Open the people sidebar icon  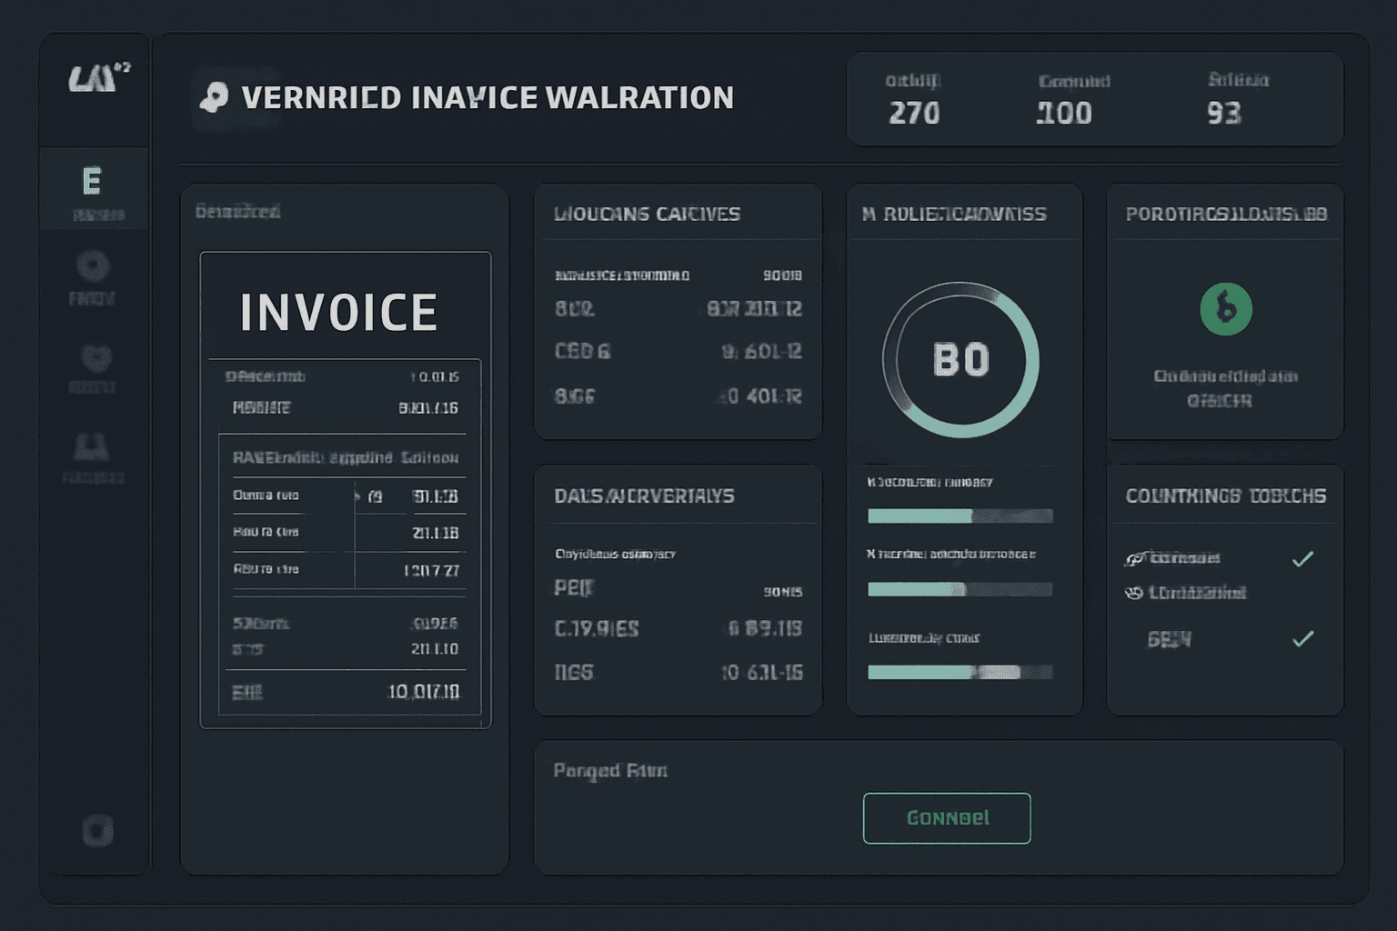[x=92, y=446]
